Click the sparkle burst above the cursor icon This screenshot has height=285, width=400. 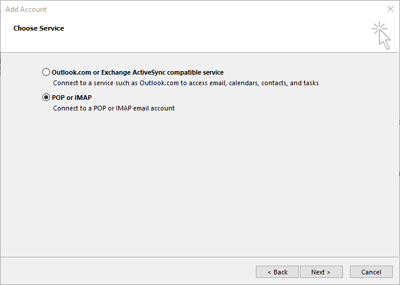pyautogui.click(x=378, y=28)
